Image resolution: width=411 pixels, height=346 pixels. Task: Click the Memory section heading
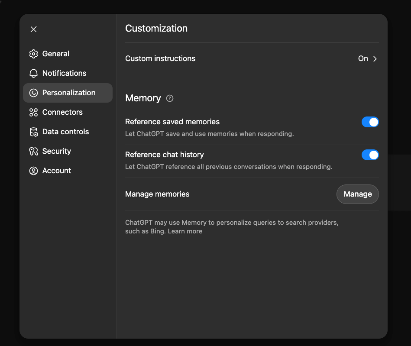tap(143, 98)
